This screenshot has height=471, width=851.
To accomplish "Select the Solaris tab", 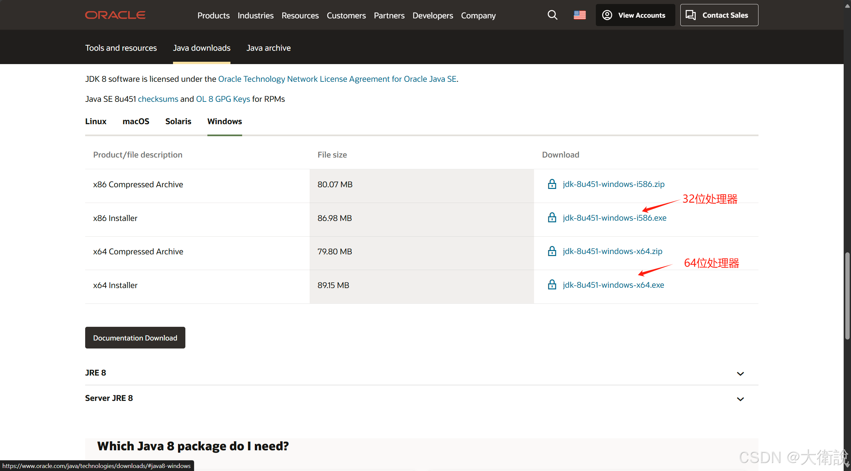I will pos(178,121).
